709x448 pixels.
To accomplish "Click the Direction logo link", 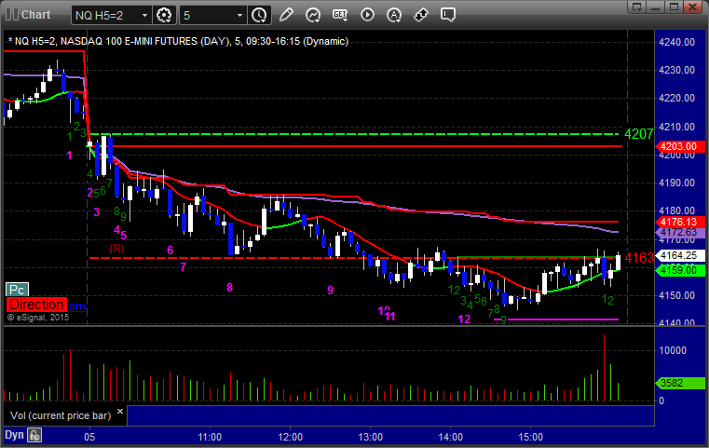I will [47, 305].
